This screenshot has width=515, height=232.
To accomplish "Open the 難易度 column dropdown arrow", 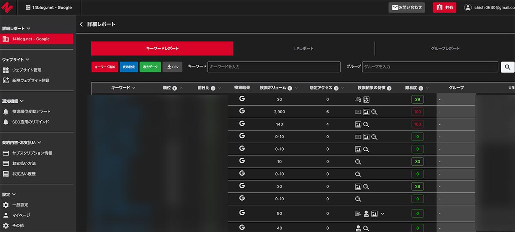I will (427, 88).
